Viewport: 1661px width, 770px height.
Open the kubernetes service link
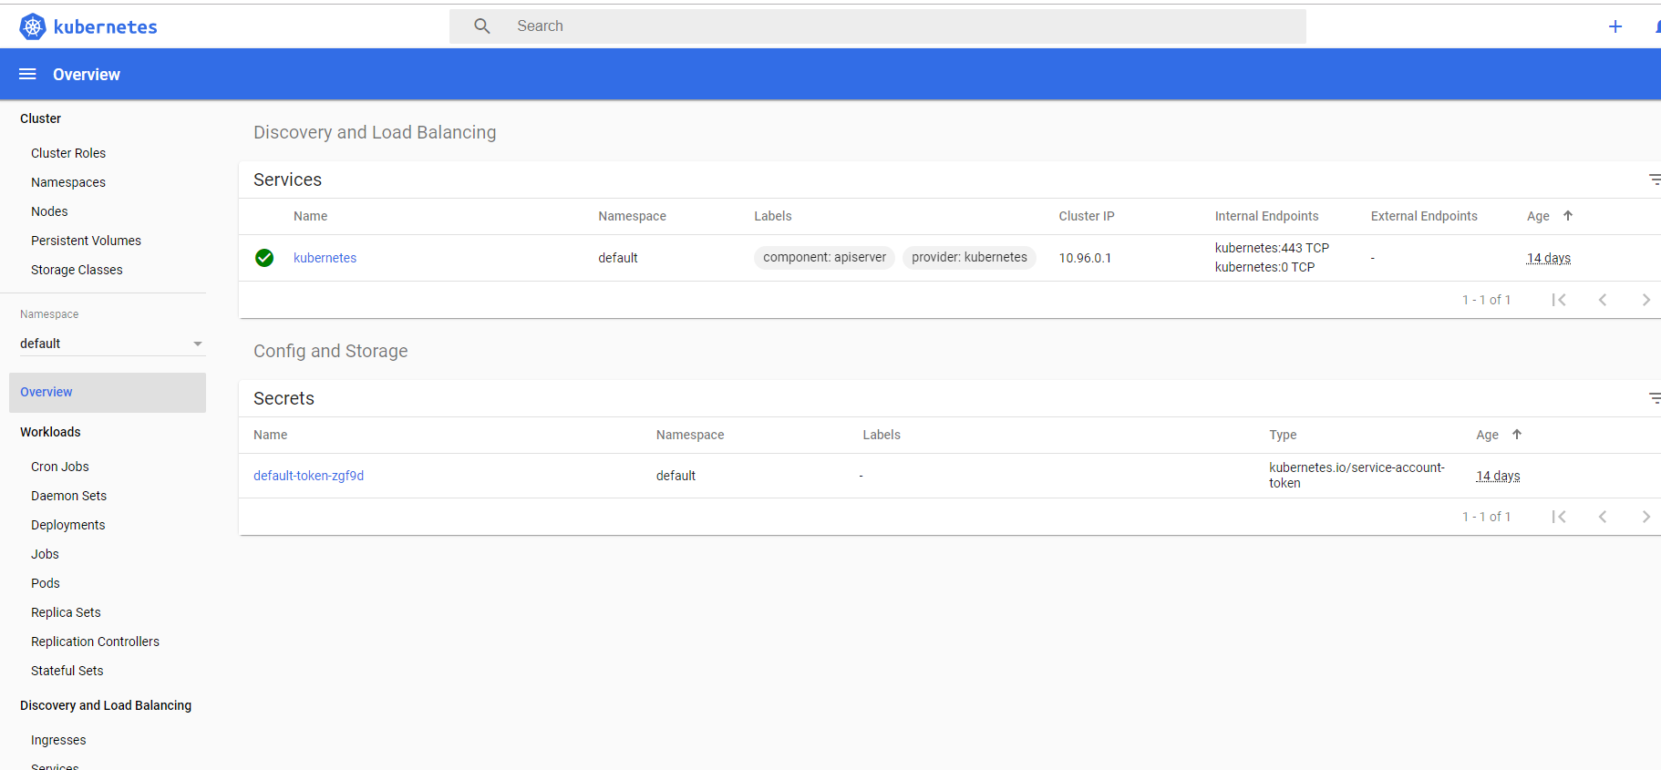pos(325,258)
